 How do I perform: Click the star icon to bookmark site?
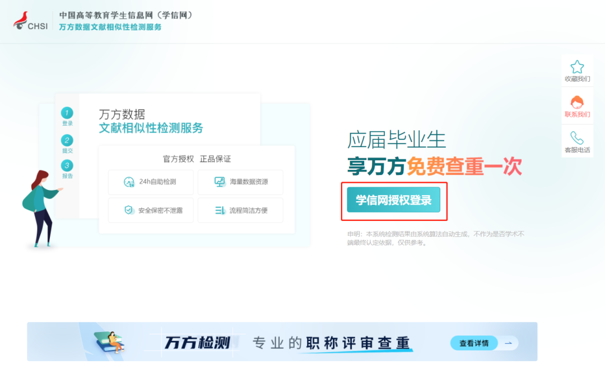tap(577, 67)
